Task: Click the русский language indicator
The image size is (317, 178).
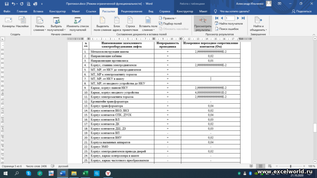Action: (x=63, y=166)
